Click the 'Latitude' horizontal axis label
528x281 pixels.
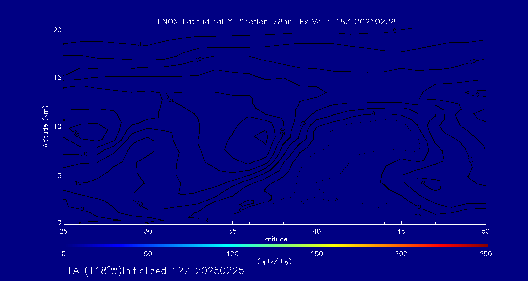[x=274, y=239]
